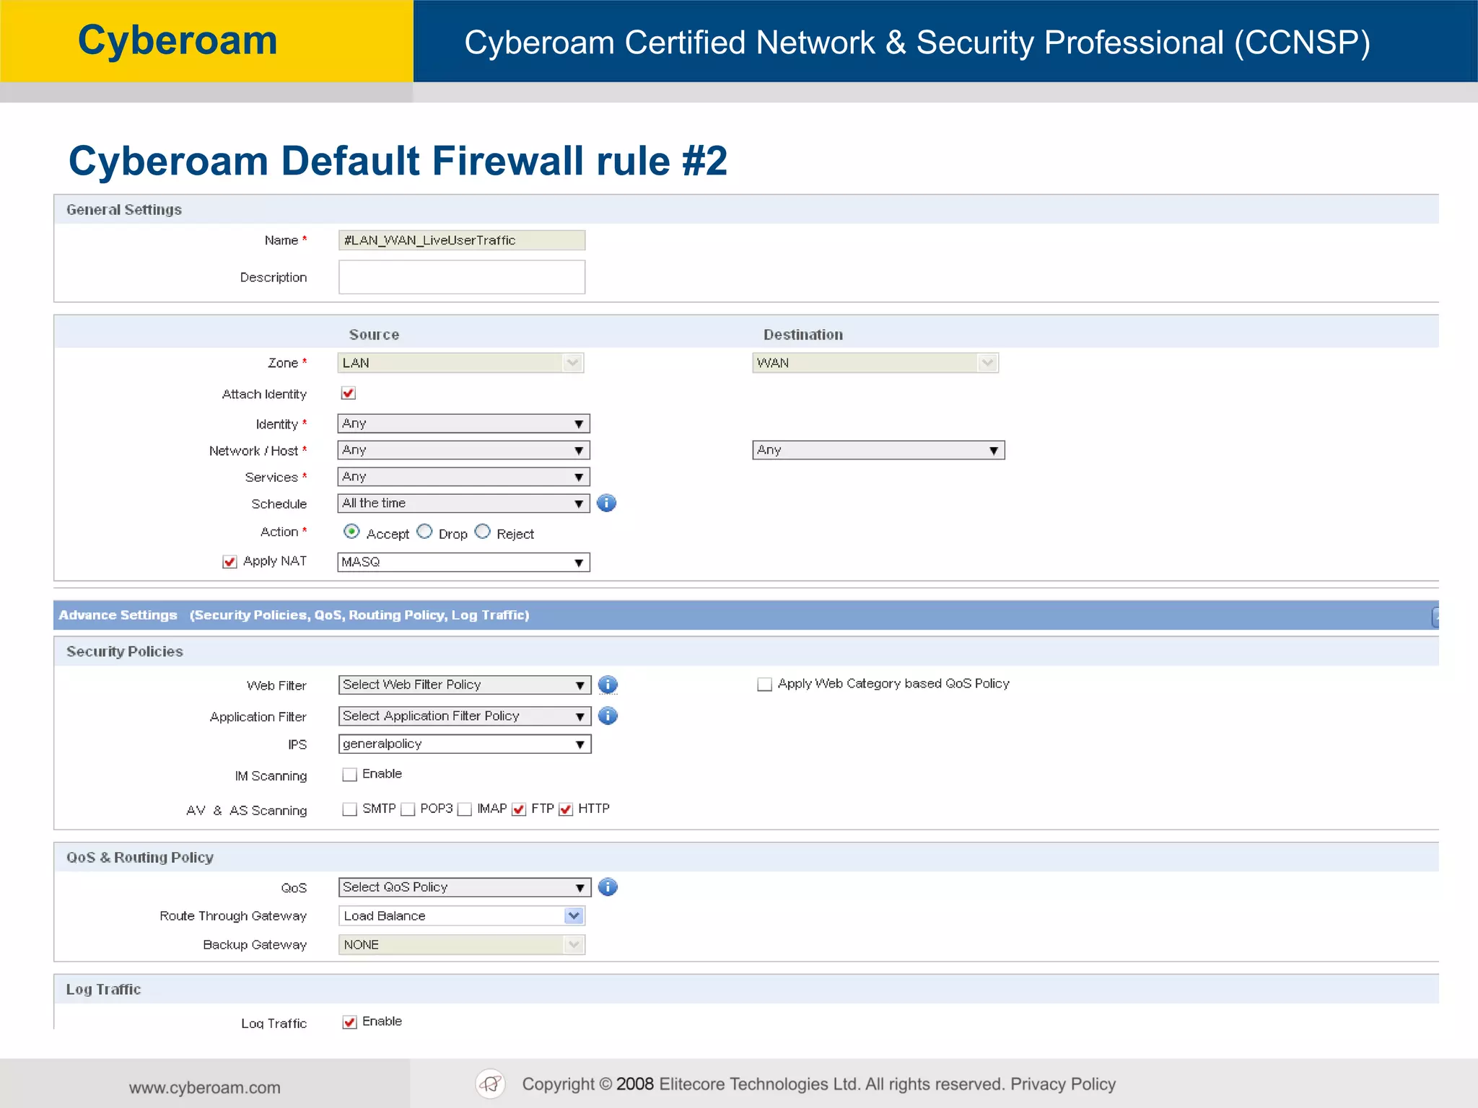
Task: Open the www.cyberoam.com link
Action: (x=204, y=1087)
